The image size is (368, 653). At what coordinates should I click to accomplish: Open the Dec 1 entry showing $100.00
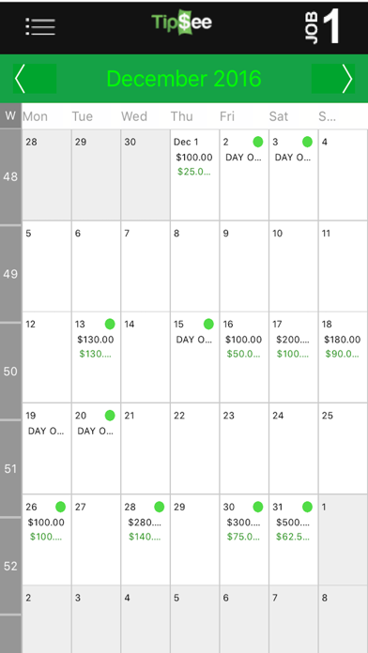click(x=194, y=175)
